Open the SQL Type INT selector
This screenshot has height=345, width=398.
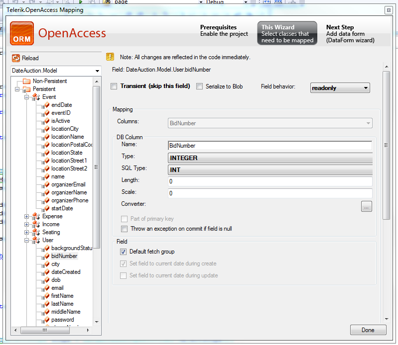click(270, 170)
